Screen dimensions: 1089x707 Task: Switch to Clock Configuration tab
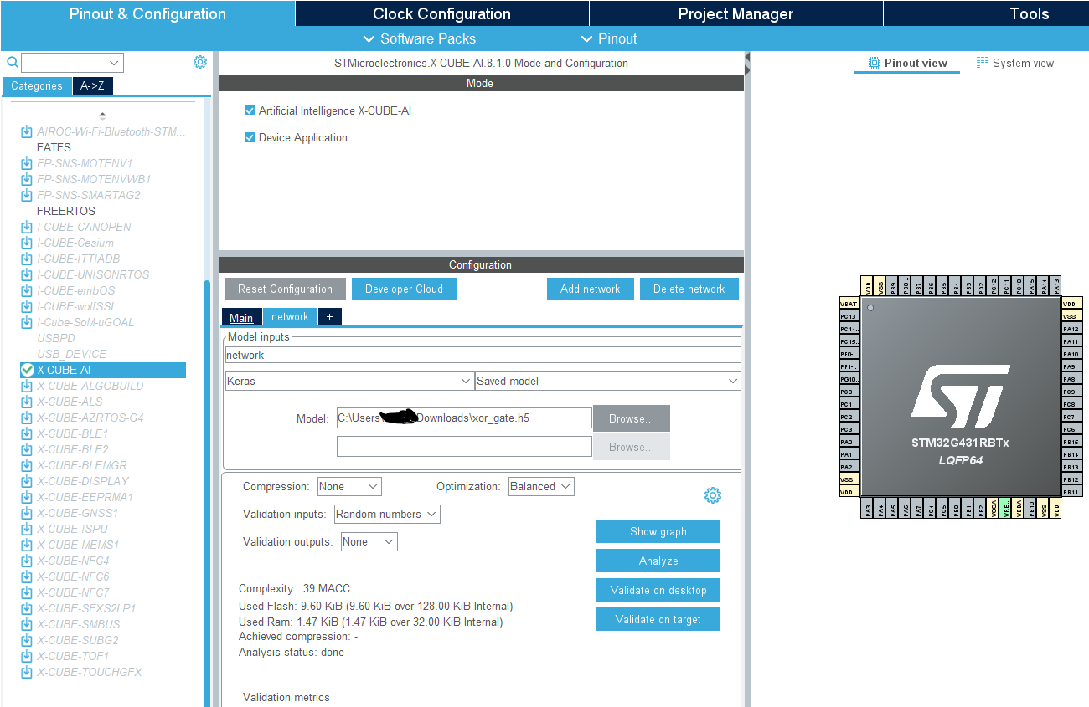coord(441,13)
